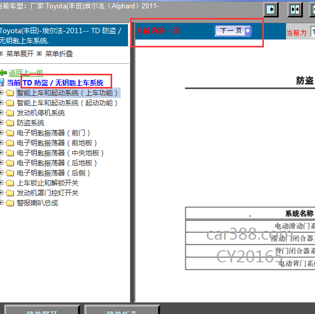The width and height of the screenshot is (315, 314).
Task: Select 电子钥匙振荡器（后侧） item
Action: tap(53, 173)
